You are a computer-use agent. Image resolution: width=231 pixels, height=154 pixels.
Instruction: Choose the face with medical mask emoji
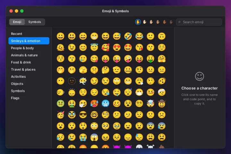[x=139, y=92]
